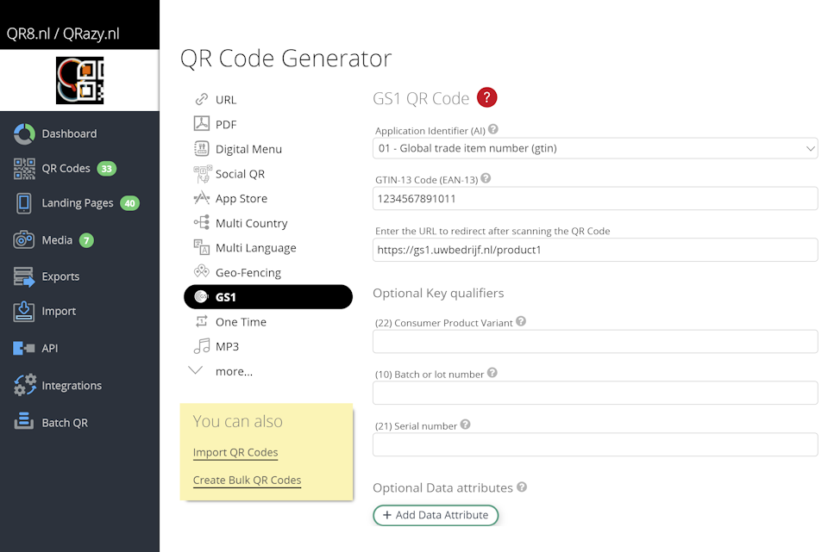Open Dashboard from the sidebar
828x552 pixels.
[x=69, y=133]
